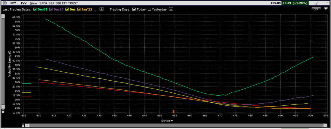Click the round plus icon beside SPY
Viewport: 331px width, 129px height.
click(x=4, y=3)
